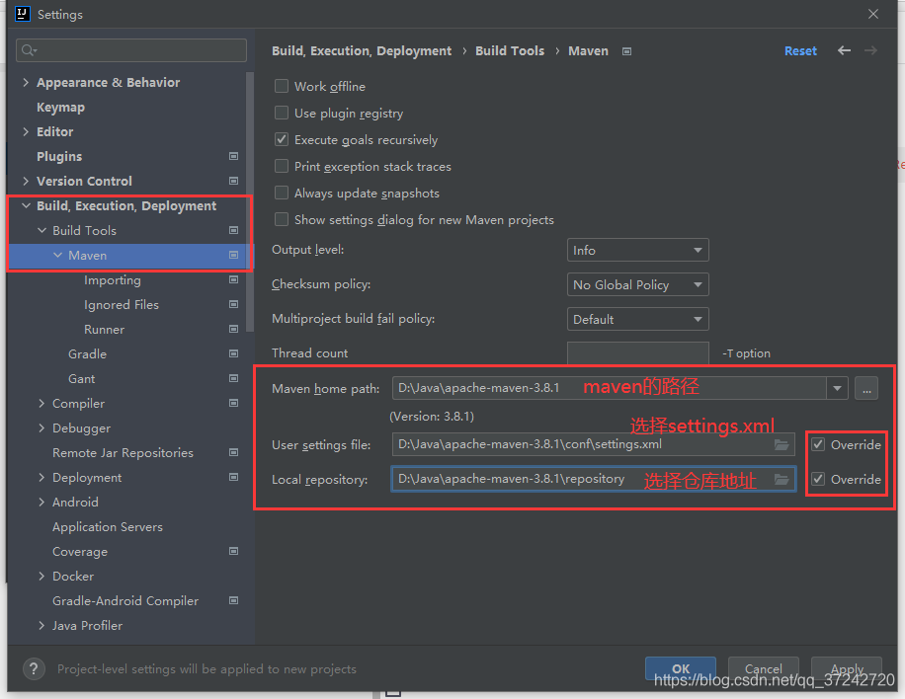Toggle Override for Local repository
905x699 pixels.
pyautogui.click(x=818, y=479)
